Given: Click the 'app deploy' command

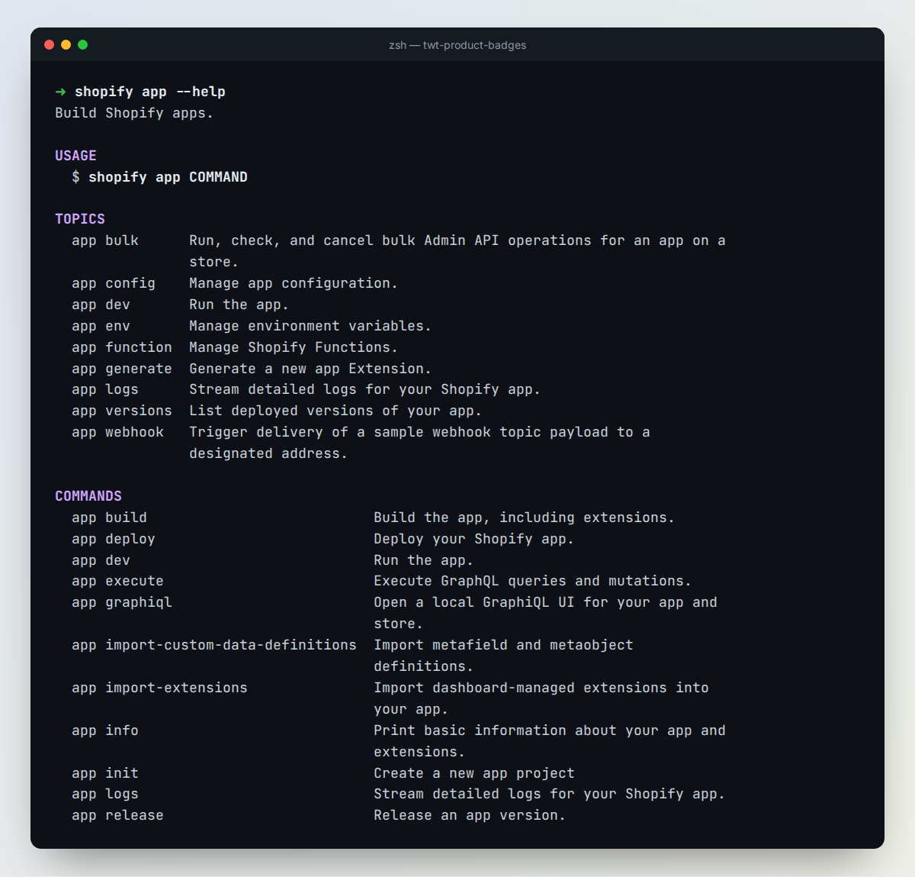Looking at the screenshot, I should pos(114,539).
